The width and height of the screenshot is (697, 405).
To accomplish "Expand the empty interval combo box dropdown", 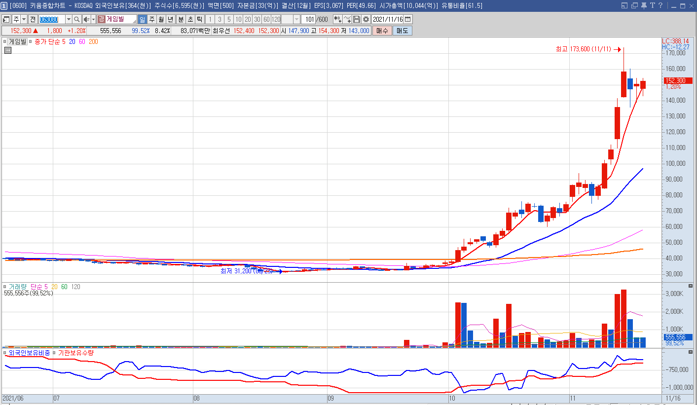I will pyautogui.click(x=296, y=19).
